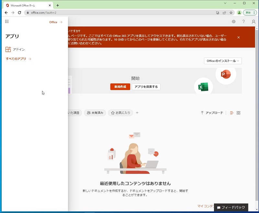Click the 新規作成 button
This screenshot has width=259, height=213.
tap(120, 87)
